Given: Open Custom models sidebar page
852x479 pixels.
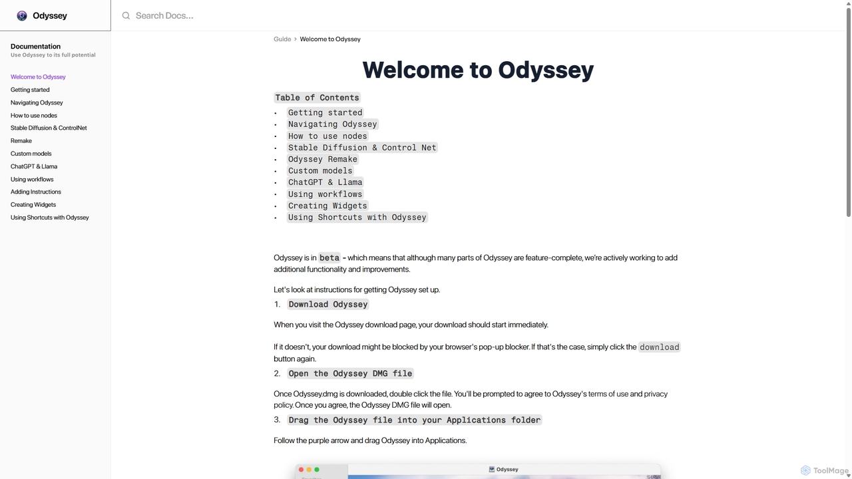Looking at the screenshot, I should [31, 154].
